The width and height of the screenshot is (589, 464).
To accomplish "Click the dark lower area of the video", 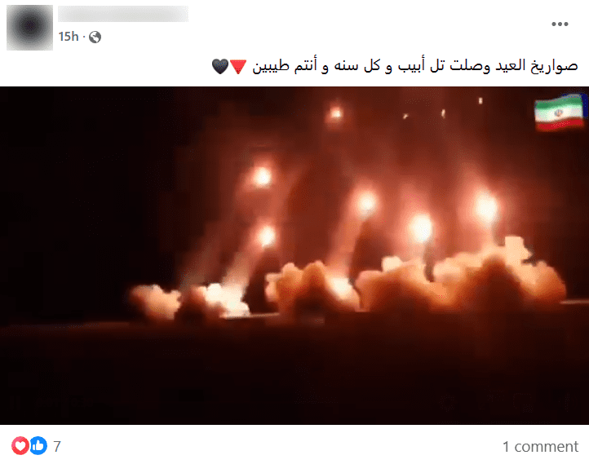I will coord(294,375).
